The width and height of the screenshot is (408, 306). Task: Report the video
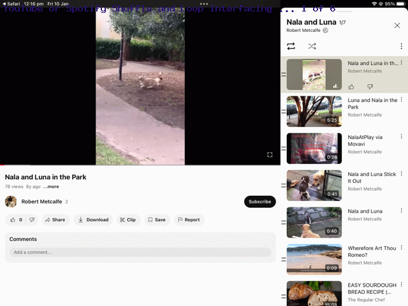tap(189, 220)
